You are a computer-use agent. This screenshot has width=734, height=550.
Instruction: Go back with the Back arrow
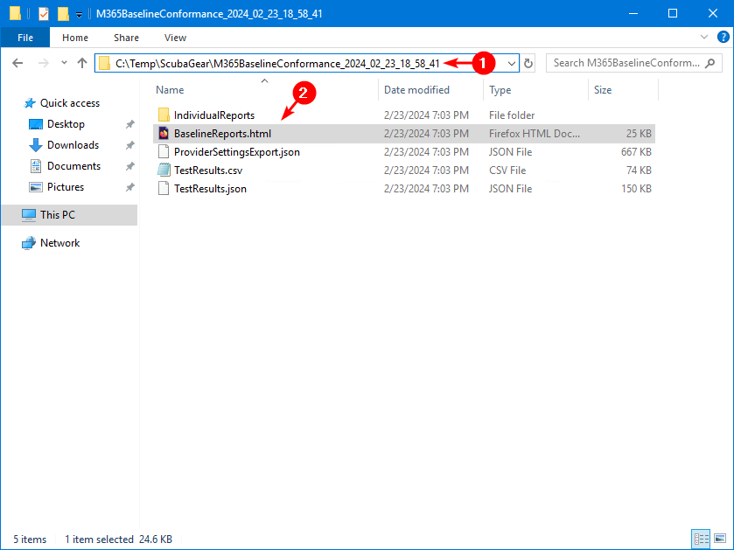tap(17, 63)
